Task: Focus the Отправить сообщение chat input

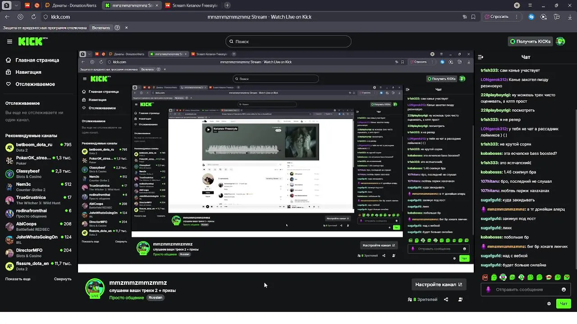Action: pos(525,289)
